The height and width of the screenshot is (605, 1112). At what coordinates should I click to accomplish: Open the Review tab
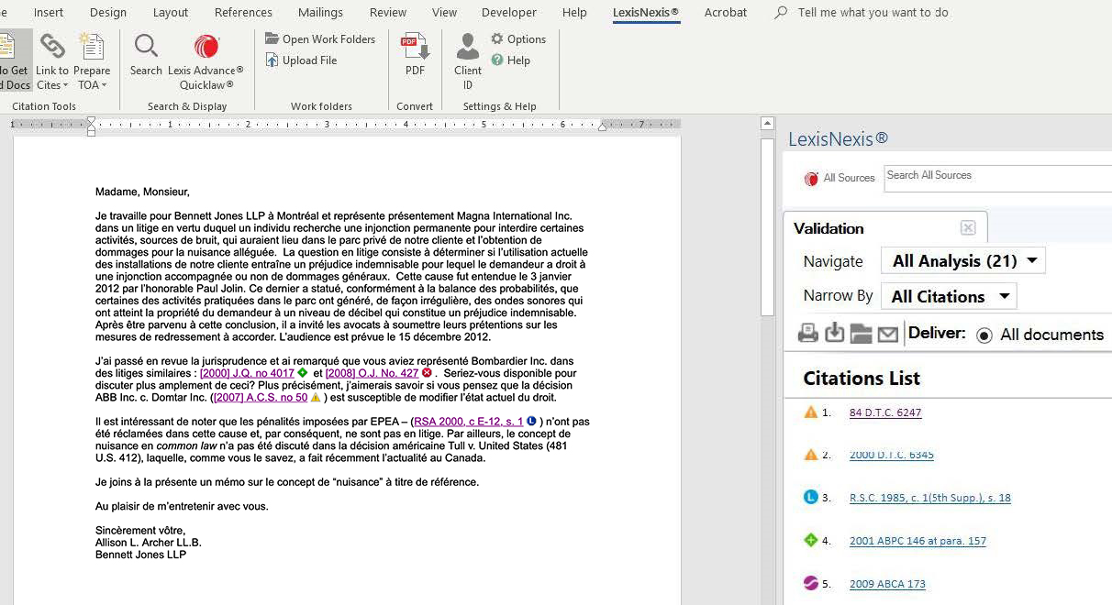click(x=388, y=13)
